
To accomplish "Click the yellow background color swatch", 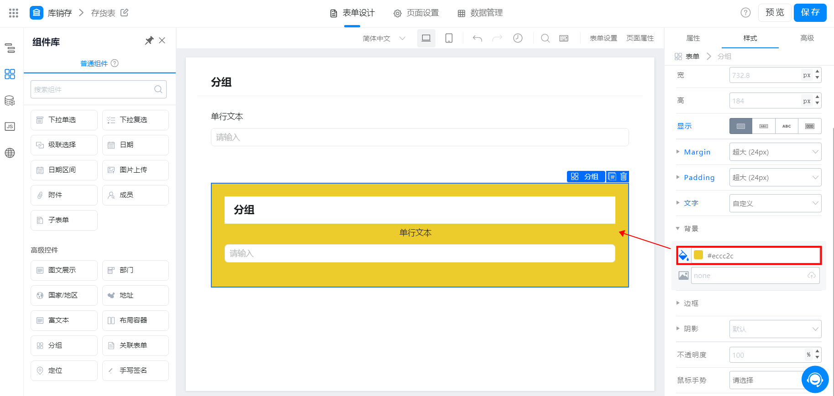I will (698, 255).
